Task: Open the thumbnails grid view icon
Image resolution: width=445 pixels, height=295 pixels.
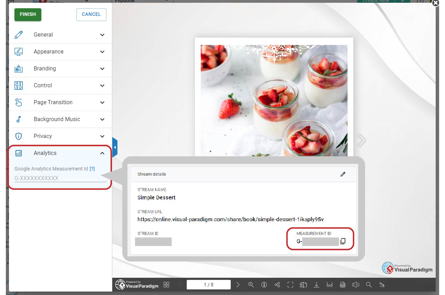Action: (x=166, y=285)
